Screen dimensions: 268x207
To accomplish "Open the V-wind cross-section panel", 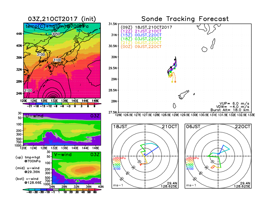I will point(76,168).
